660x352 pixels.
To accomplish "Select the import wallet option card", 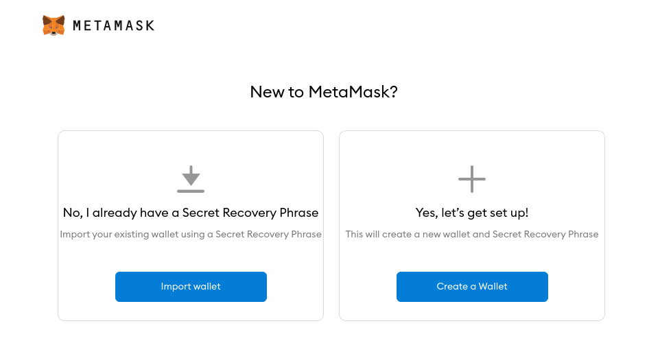I will coord(191,226).
